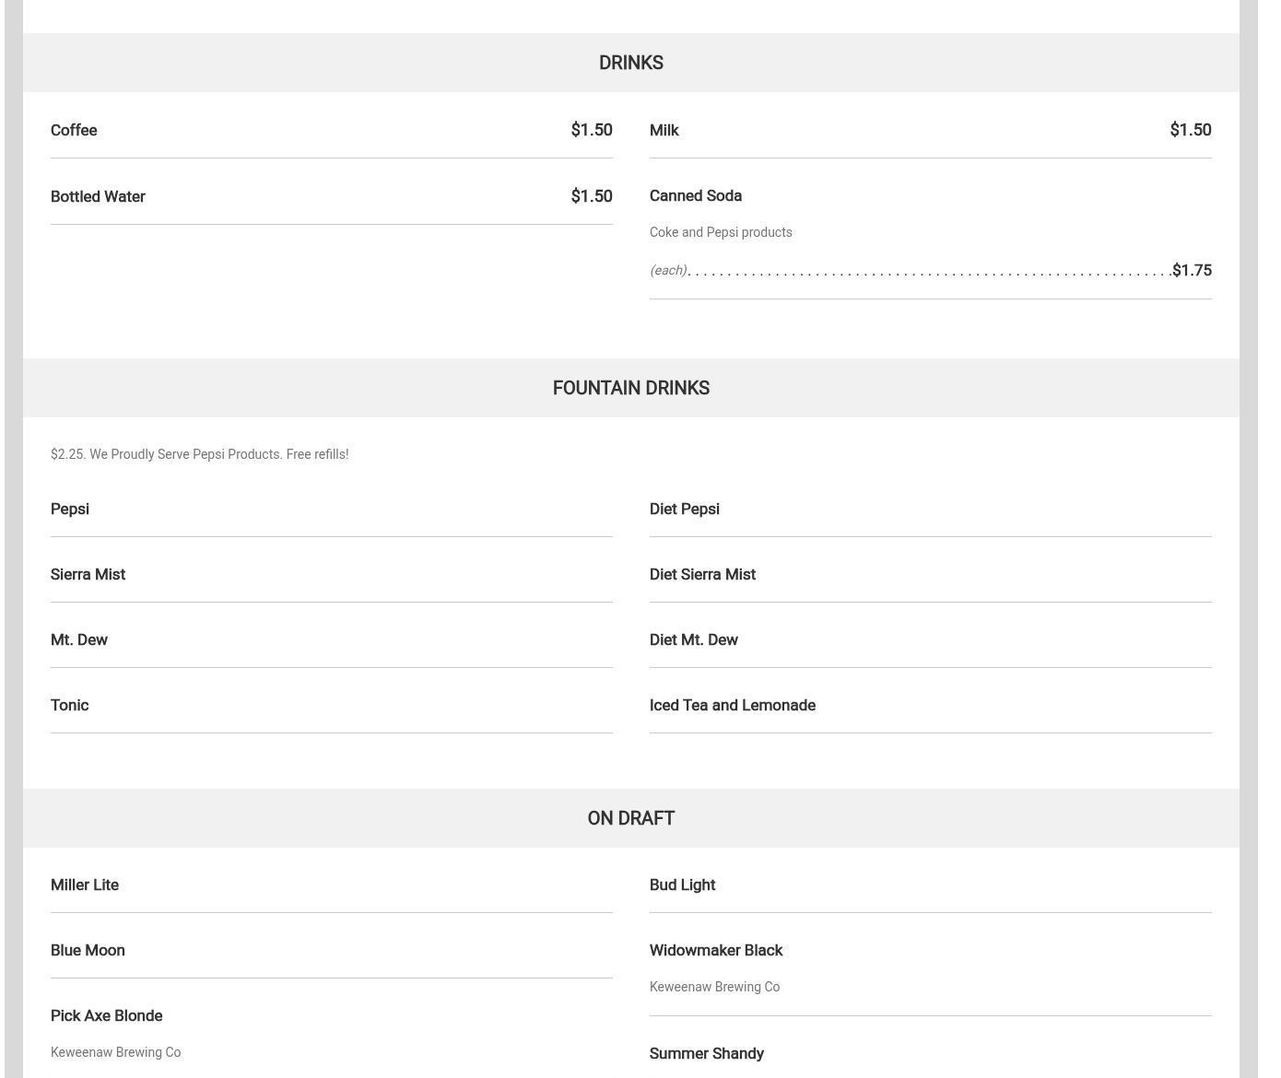Select Bud Light on draft
This screenshot has width=1281, height=1078.
[x=682, y=885]
